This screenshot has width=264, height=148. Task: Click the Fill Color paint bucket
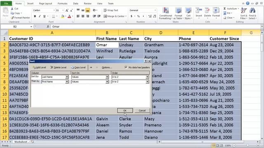[x=62, y=16]
